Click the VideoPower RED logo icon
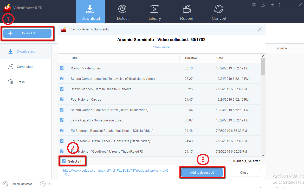This screenshot has width=304, height=188. (7, 8)
